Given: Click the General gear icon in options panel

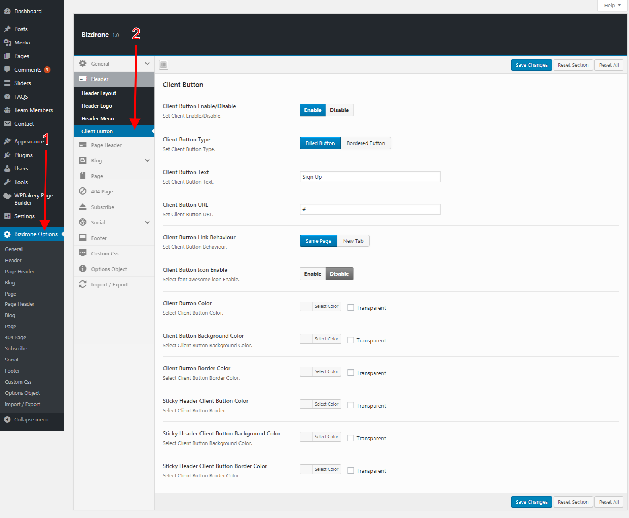Looking at the screenshot, I should [83, 63].
